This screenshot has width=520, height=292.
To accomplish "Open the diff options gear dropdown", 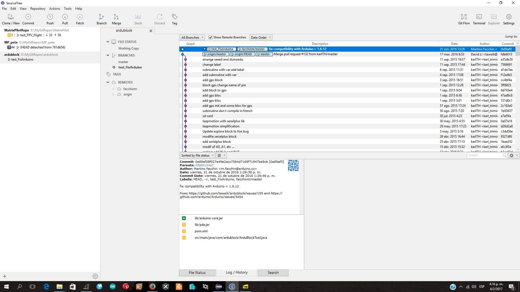I will pyautogui.click(x=513, y=155).
